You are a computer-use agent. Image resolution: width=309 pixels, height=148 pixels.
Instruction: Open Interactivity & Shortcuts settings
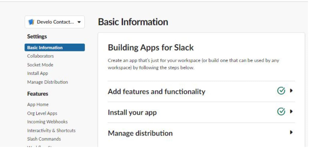[51, 130]
